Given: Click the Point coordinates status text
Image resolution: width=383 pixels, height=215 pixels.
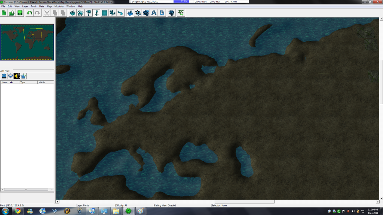Looking at the screenshot, I should coord(12,206).
